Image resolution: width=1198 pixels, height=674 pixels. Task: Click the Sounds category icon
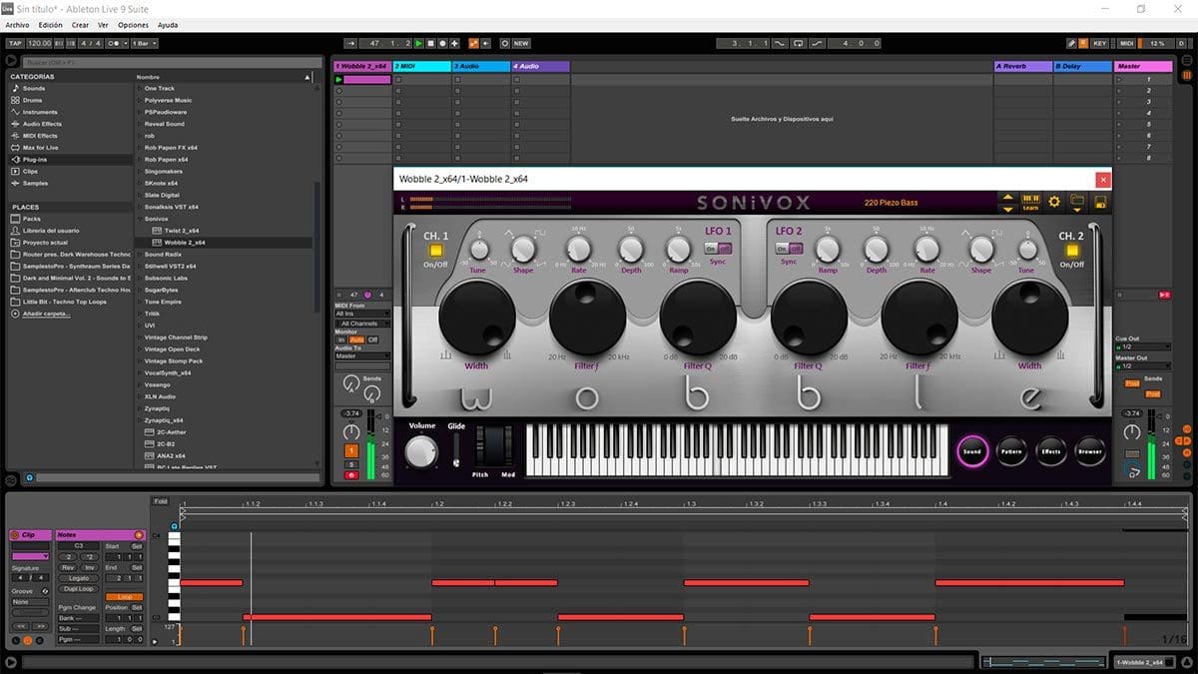pos(15,88)
